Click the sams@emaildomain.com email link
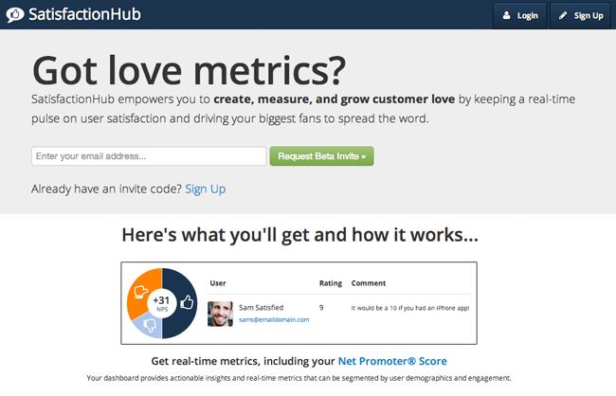This screenshot has width=616, height=396. [x=274, y=320]
